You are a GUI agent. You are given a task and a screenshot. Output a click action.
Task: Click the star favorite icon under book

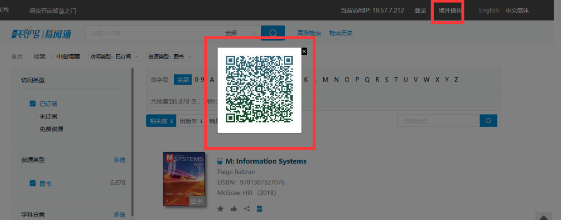tap(220, 209)
